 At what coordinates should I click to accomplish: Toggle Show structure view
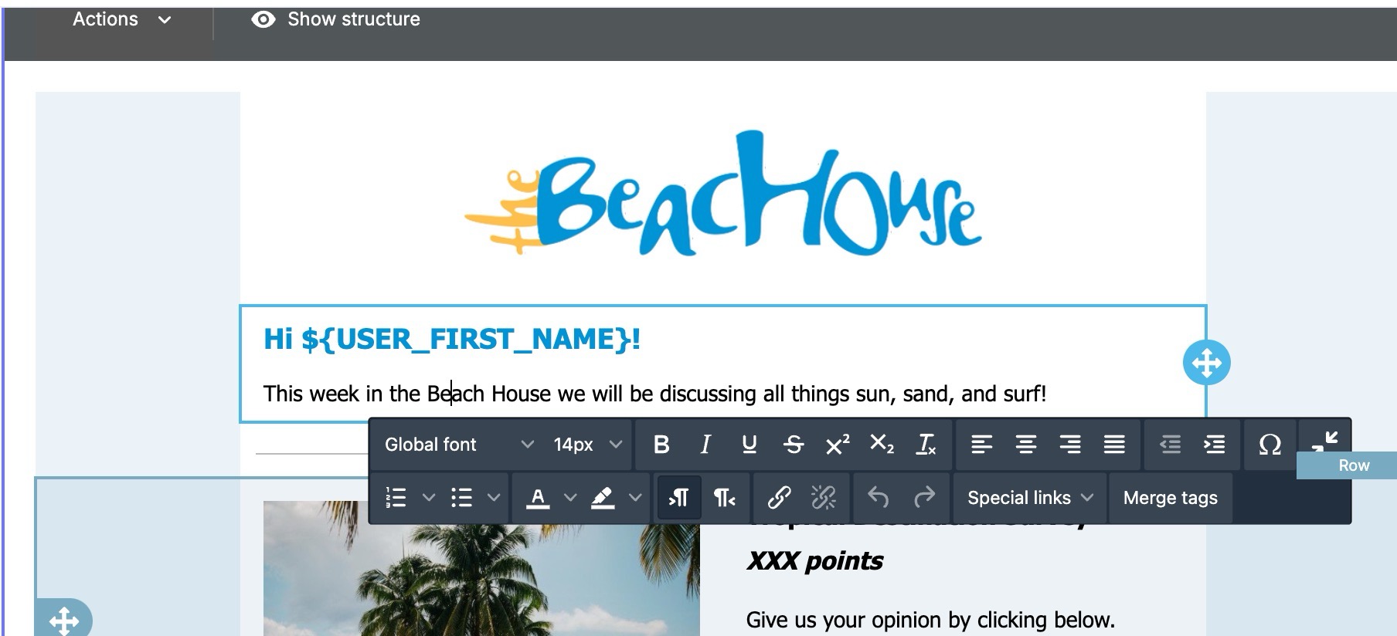(x=336, y=19)
